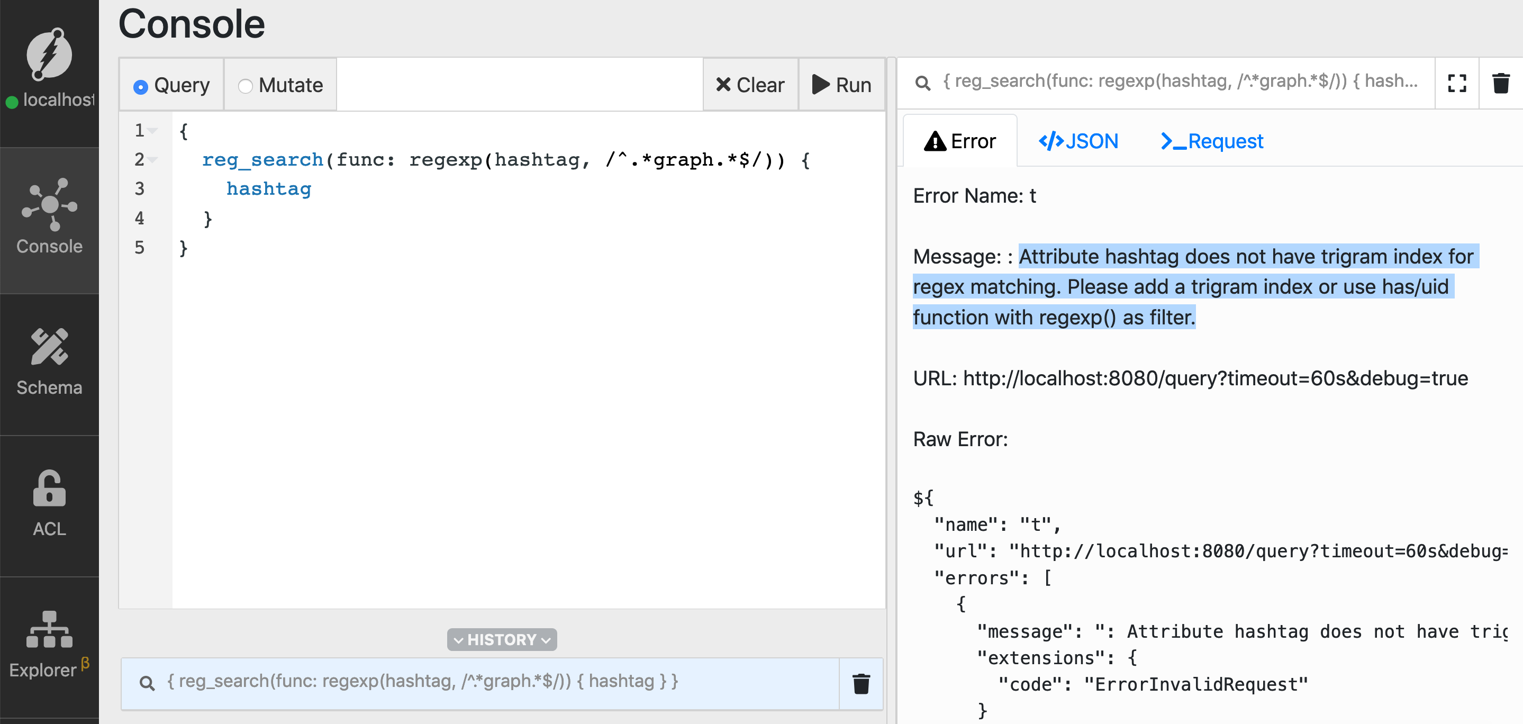The width and height of the screenshot is (1523, 724).
Task: Open the Schema sidebar section
Action: (x=49, y=363)
